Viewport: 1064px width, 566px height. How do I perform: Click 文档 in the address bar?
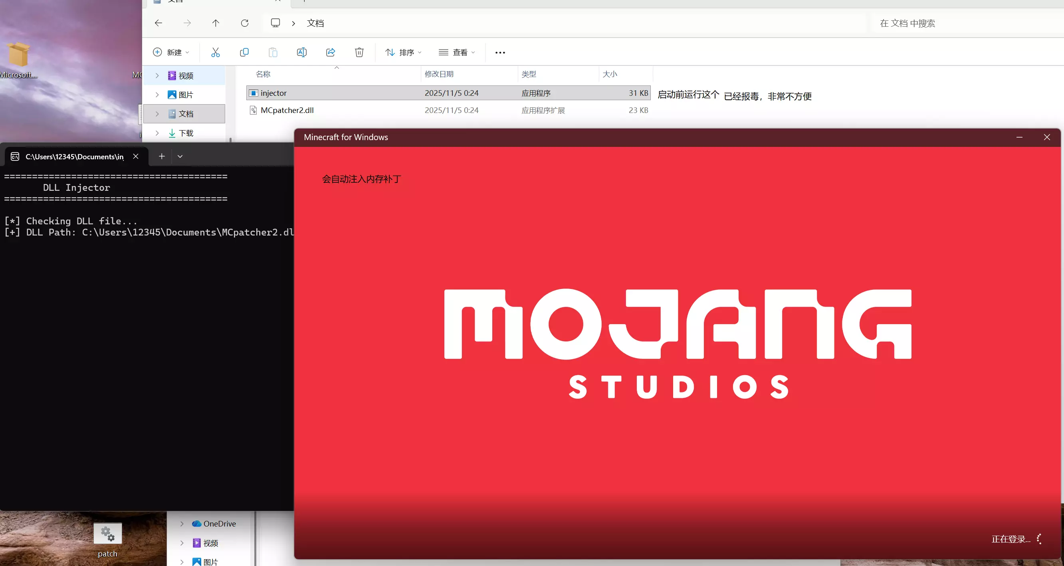(x=315, y=23)
